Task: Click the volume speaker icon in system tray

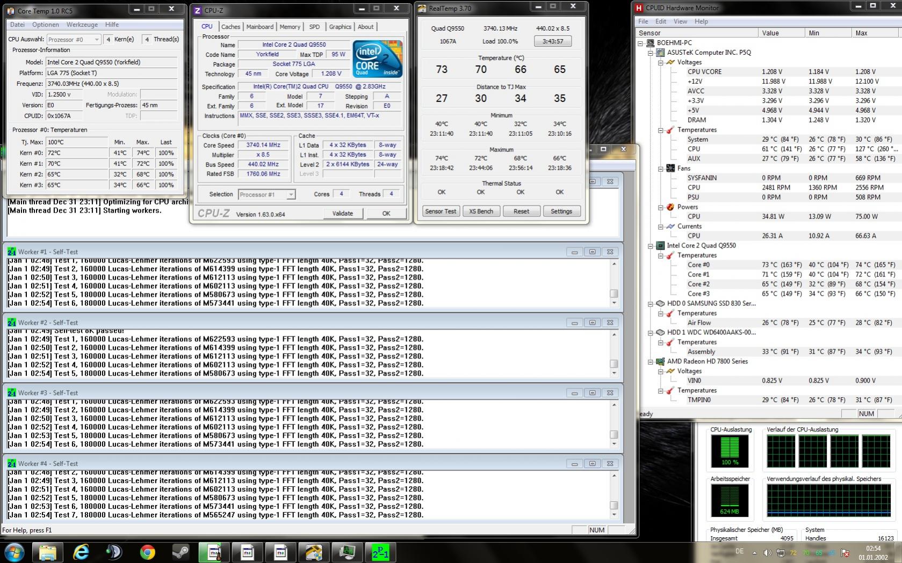Action: [767, 553]
